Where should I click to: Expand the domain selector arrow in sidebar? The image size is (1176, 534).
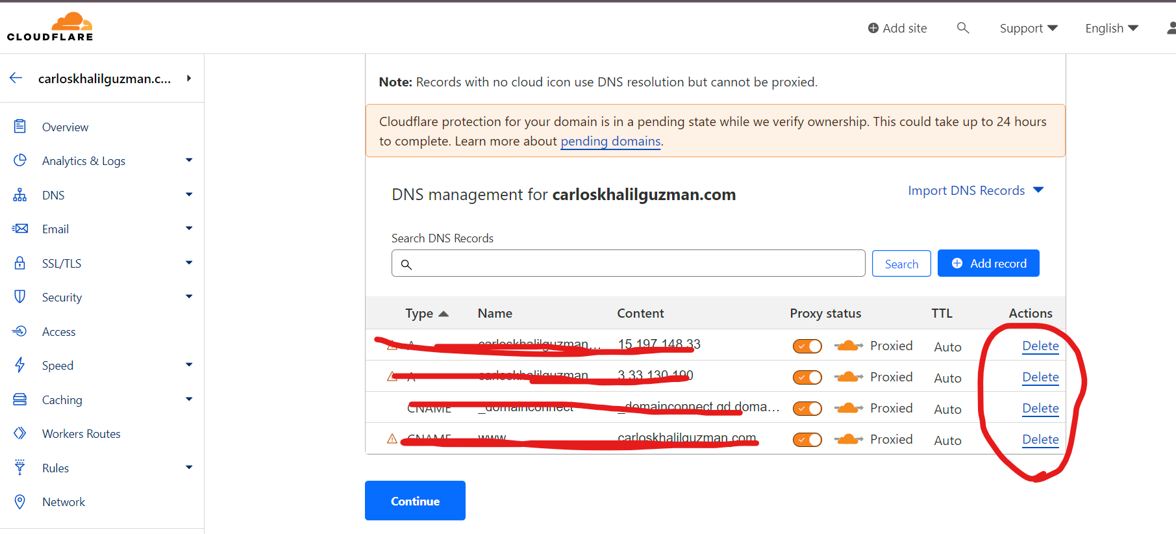pos(189,78)
